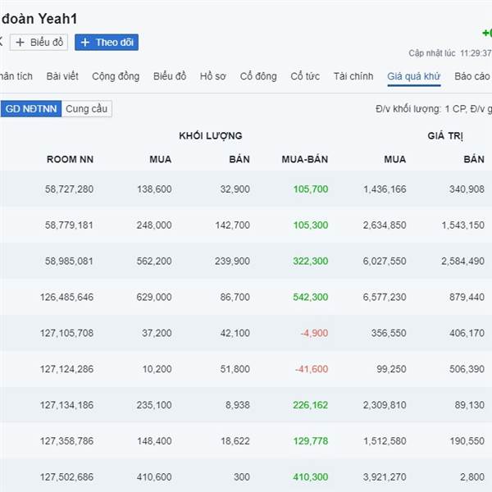The image size is (492, 492).
Task: Select room value 127,358,786
Action: (67, 441)
